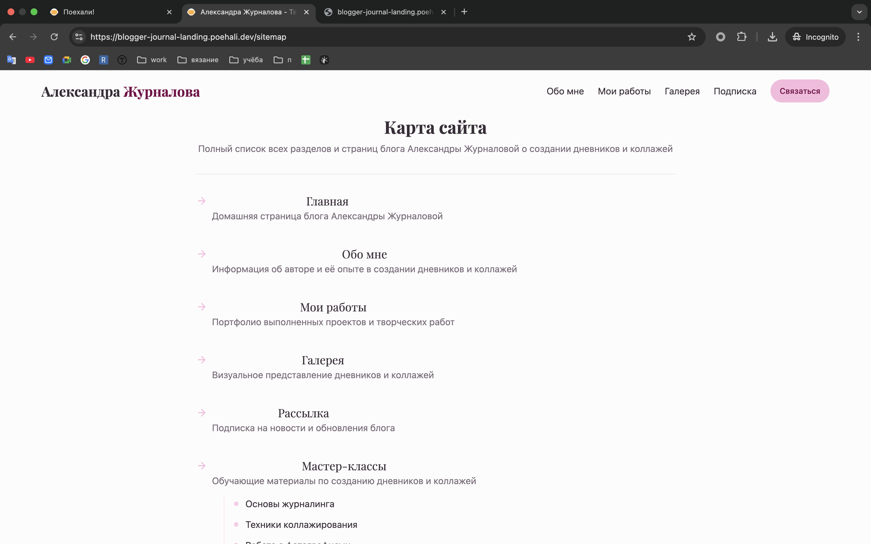Click the site controls icon in the address bar

click(x=78, y=37)
